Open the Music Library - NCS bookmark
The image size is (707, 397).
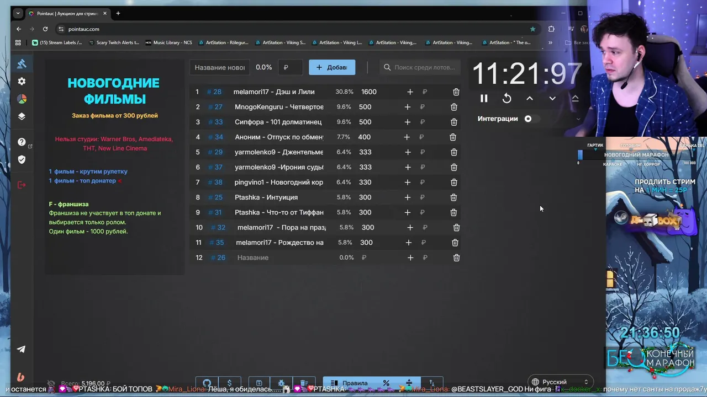(168, 42)
